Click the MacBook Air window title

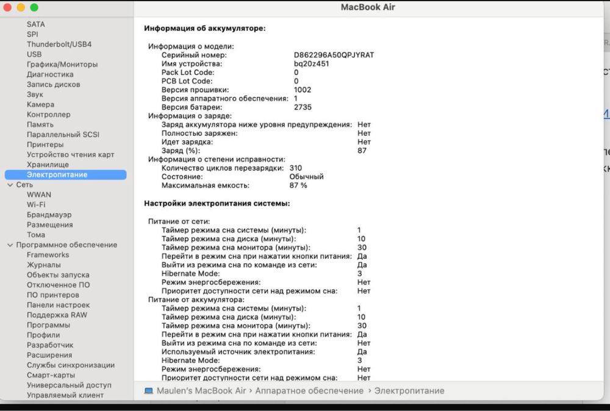(368, 7)
